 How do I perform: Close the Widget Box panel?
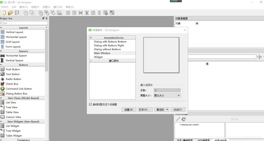click(47, 18)
